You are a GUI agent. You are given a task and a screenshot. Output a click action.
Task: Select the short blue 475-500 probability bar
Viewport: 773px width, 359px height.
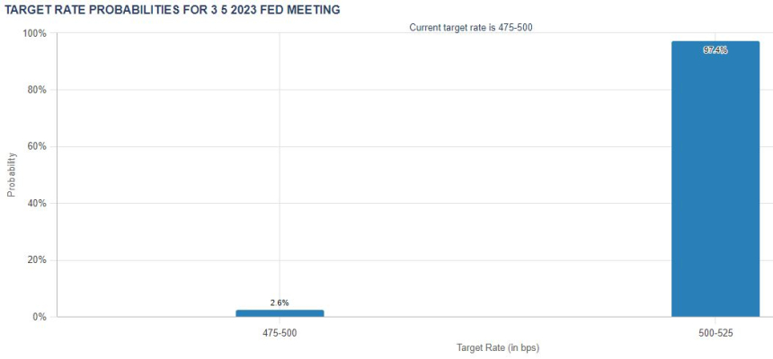(x=280, y=313)
